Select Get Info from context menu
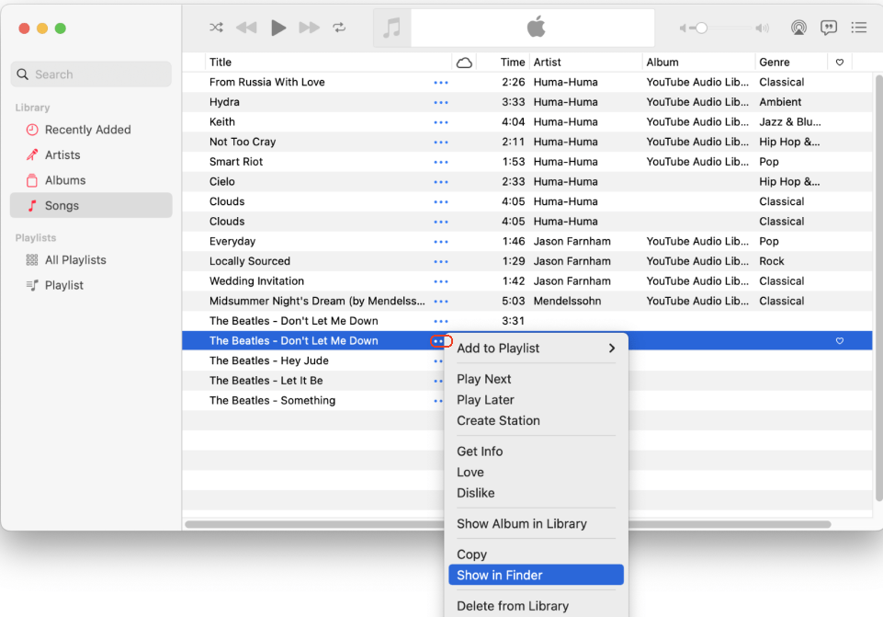Viewport: 883px width, 617px height. (480, 451)
